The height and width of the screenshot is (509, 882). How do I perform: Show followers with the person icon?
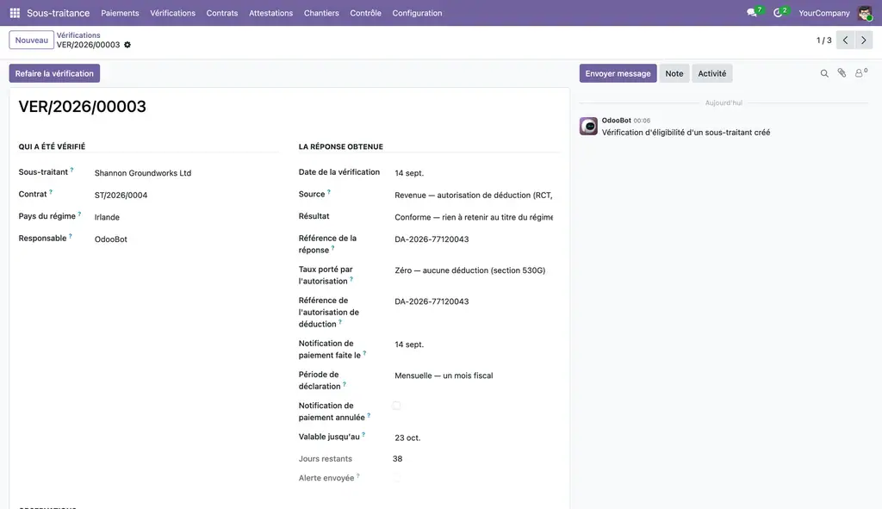[860, 73]
